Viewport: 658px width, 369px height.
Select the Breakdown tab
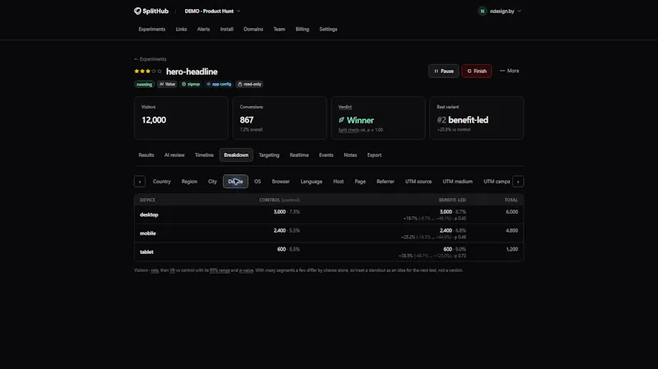(x=236, y=155)
